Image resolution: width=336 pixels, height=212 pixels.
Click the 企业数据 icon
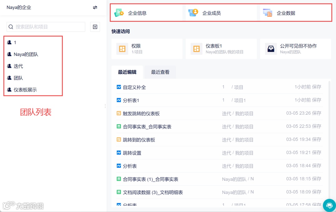(x=268, y=12)
